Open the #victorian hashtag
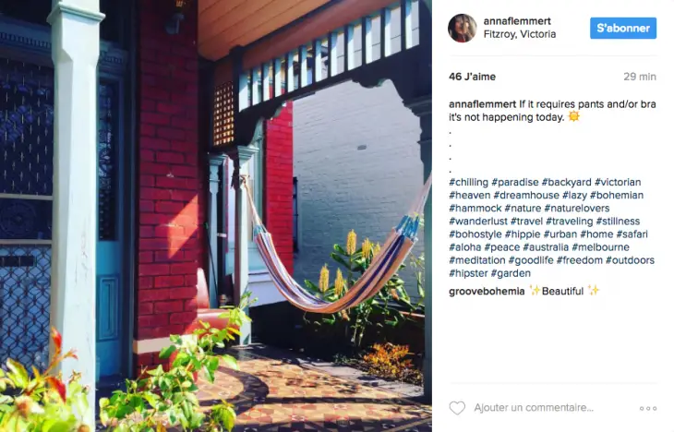 click(618, 182)
